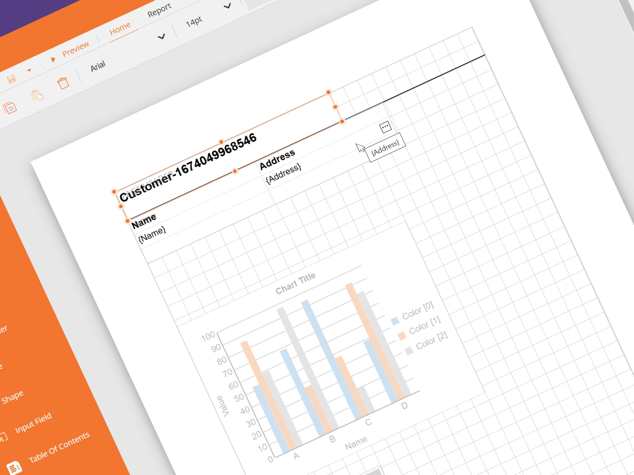Open the Save options dropdown arrow

click(29, 70)
